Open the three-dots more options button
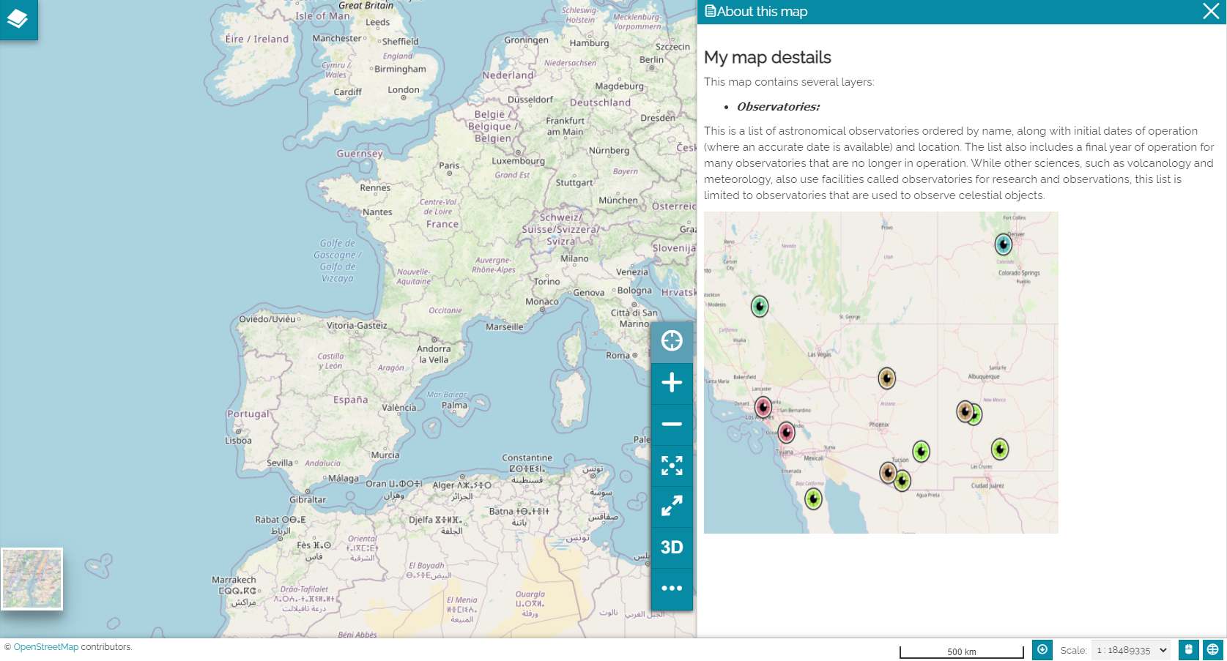 click(672, 588)
